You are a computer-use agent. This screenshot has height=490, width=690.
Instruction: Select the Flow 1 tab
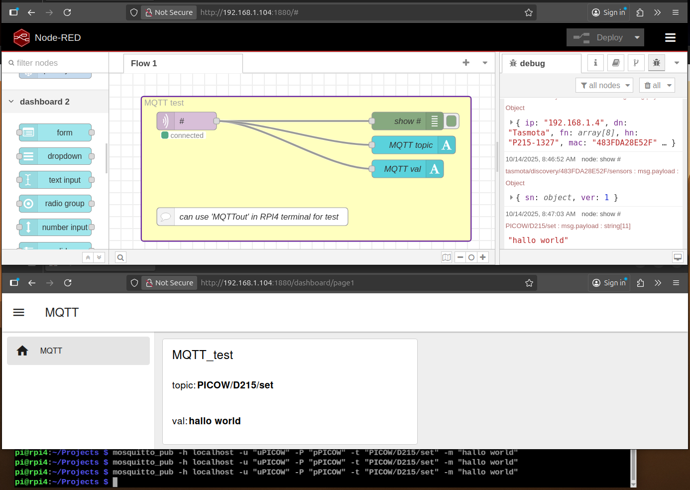(x=144, y=63)
